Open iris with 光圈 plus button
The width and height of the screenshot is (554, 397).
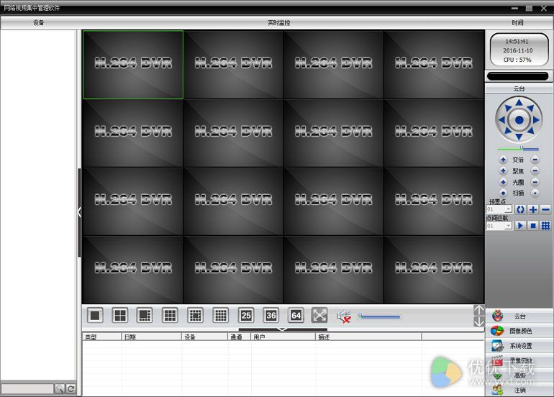503,182
